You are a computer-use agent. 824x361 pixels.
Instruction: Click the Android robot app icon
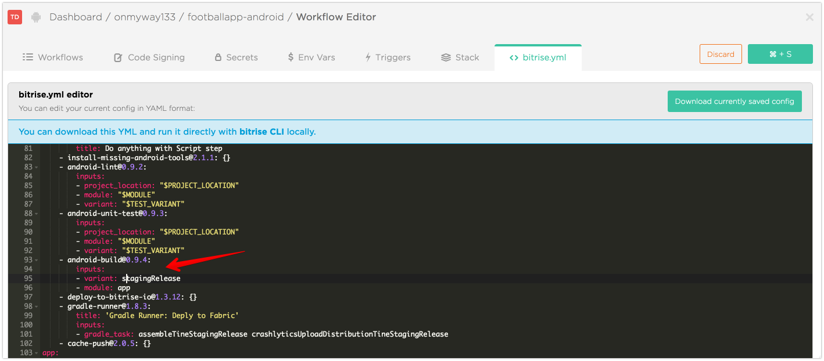tap(36, 17)
